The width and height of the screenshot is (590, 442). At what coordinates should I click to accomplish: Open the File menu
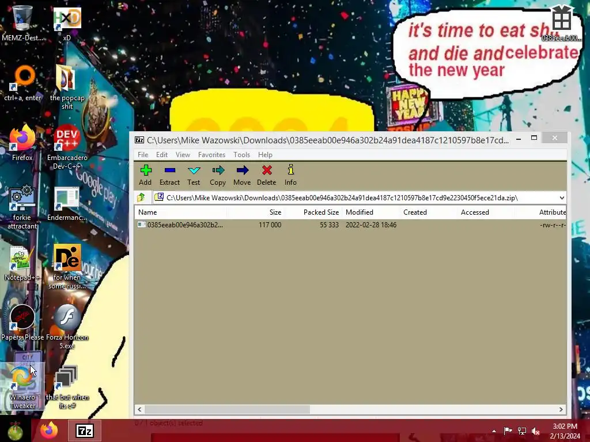tap(143, 155)
